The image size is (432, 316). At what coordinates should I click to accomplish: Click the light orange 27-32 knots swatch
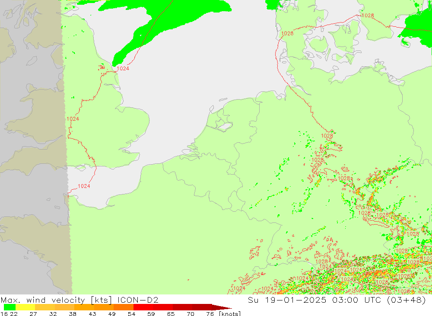pyautogui.click(x=45, y=307)
